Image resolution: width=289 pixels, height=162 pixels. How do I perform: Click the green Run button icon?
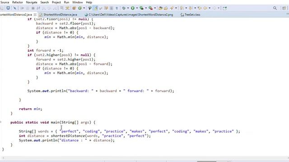point(133,8)
